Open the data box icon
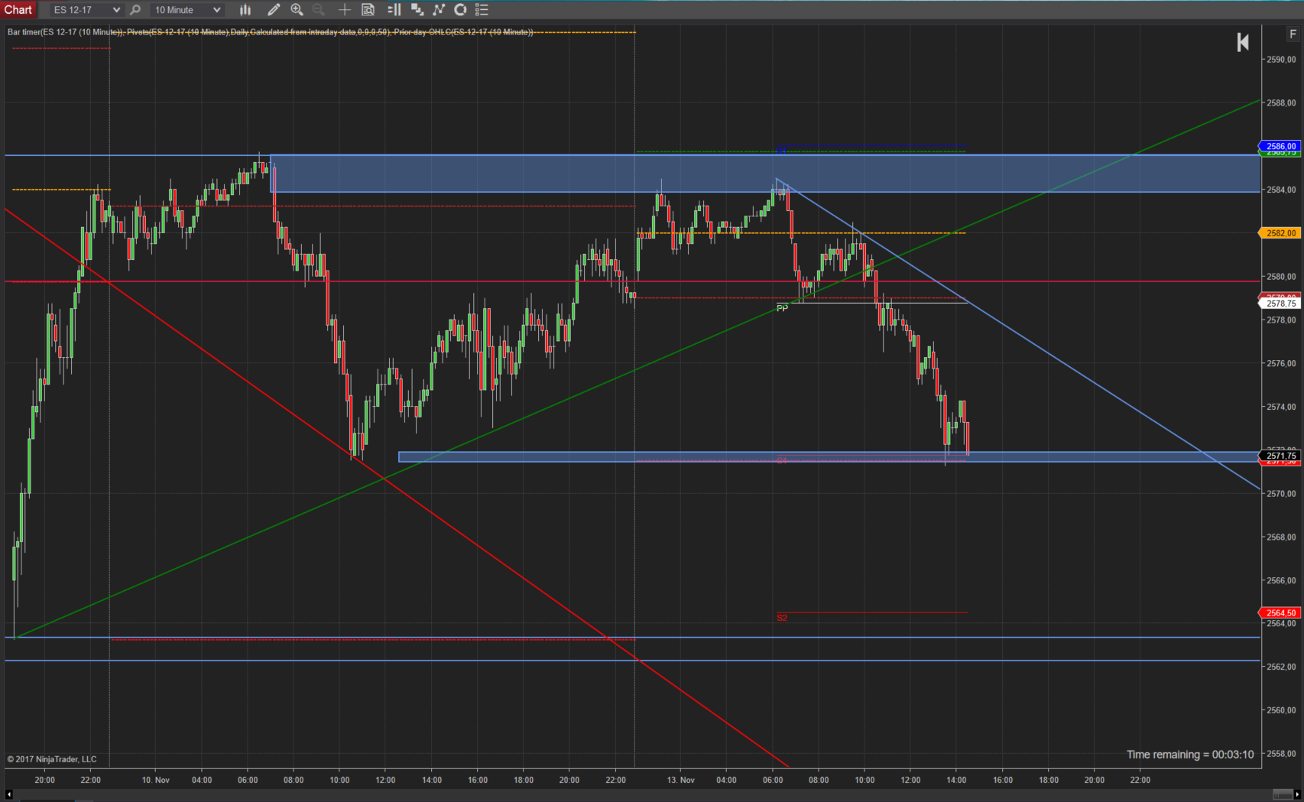The height and width of the screenshot is (802, 1304). coord(368,10)
